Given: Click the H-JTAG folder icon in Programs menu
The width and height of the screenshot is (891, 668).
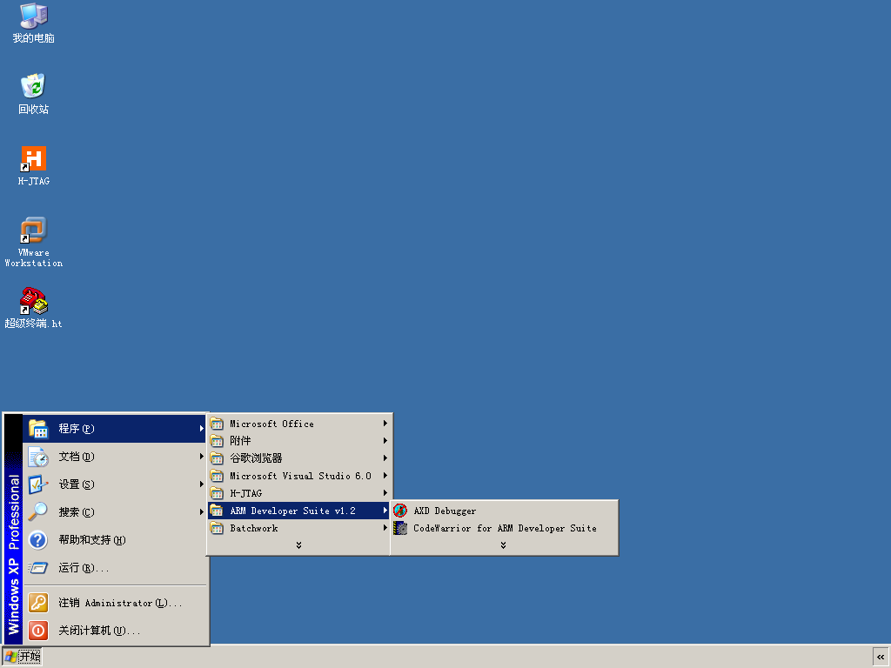Looking at the screenshot, I should pos(217,493).
